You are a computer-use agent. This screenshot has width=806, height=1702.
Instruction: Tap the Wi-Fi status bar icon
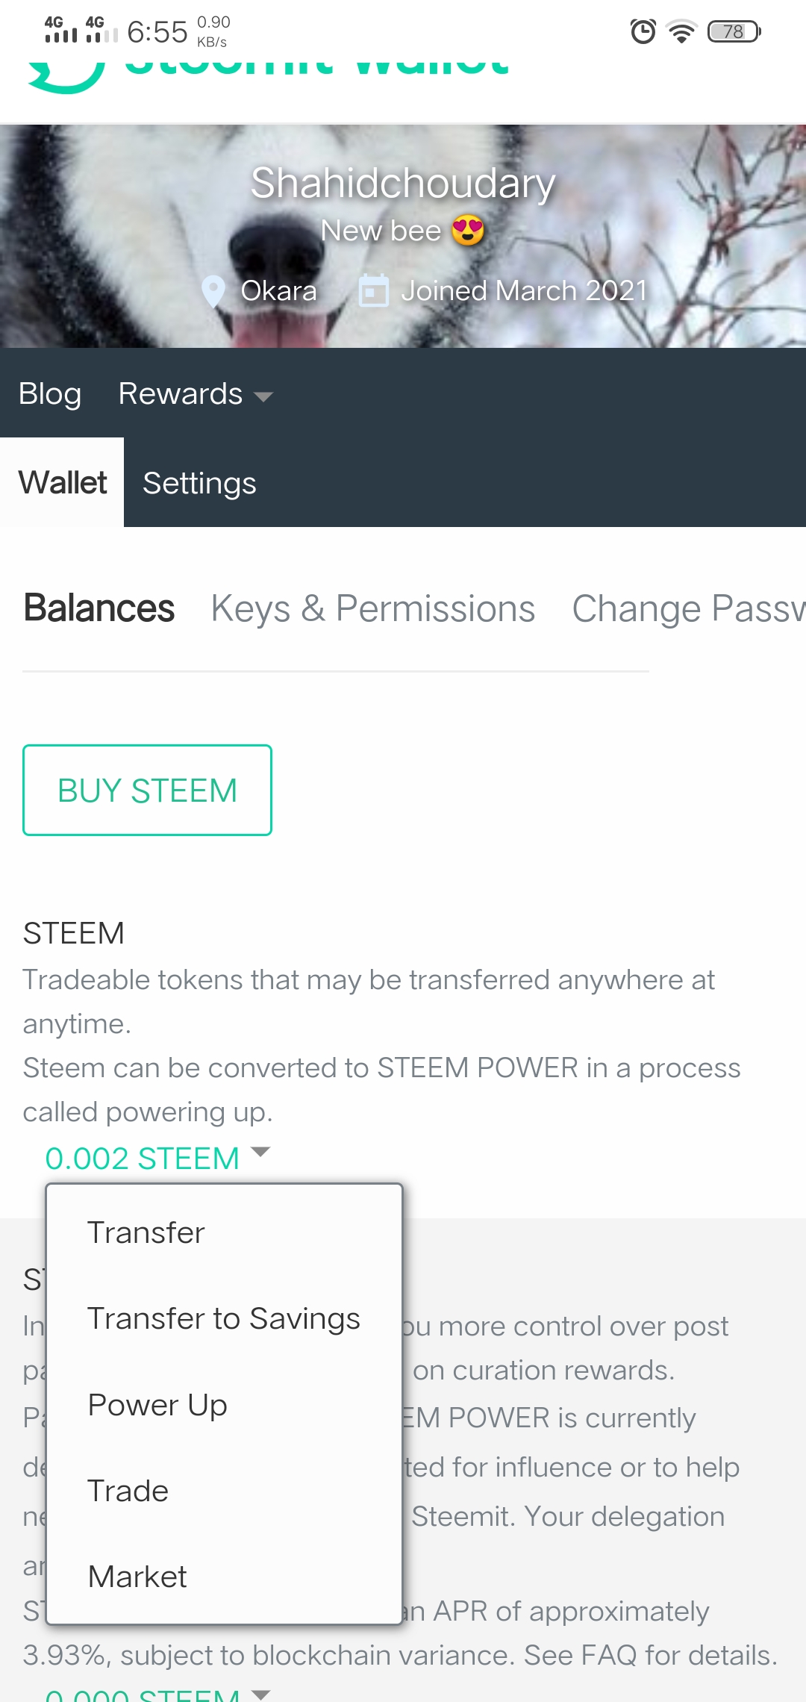tap(681, 31)
